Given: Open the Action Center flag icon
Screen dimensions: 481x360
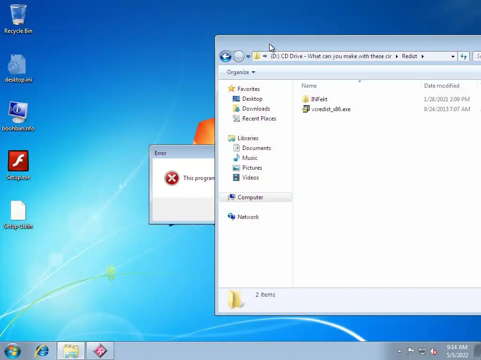Looking at the screenshot, I should click(411, 351).
